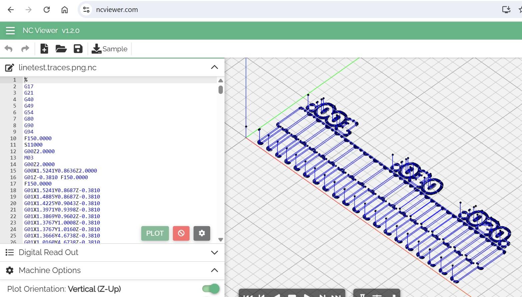Expand the Digital Read Out panel
The height and width of the screenshot is (297, 522).
[x=215, y=252]
